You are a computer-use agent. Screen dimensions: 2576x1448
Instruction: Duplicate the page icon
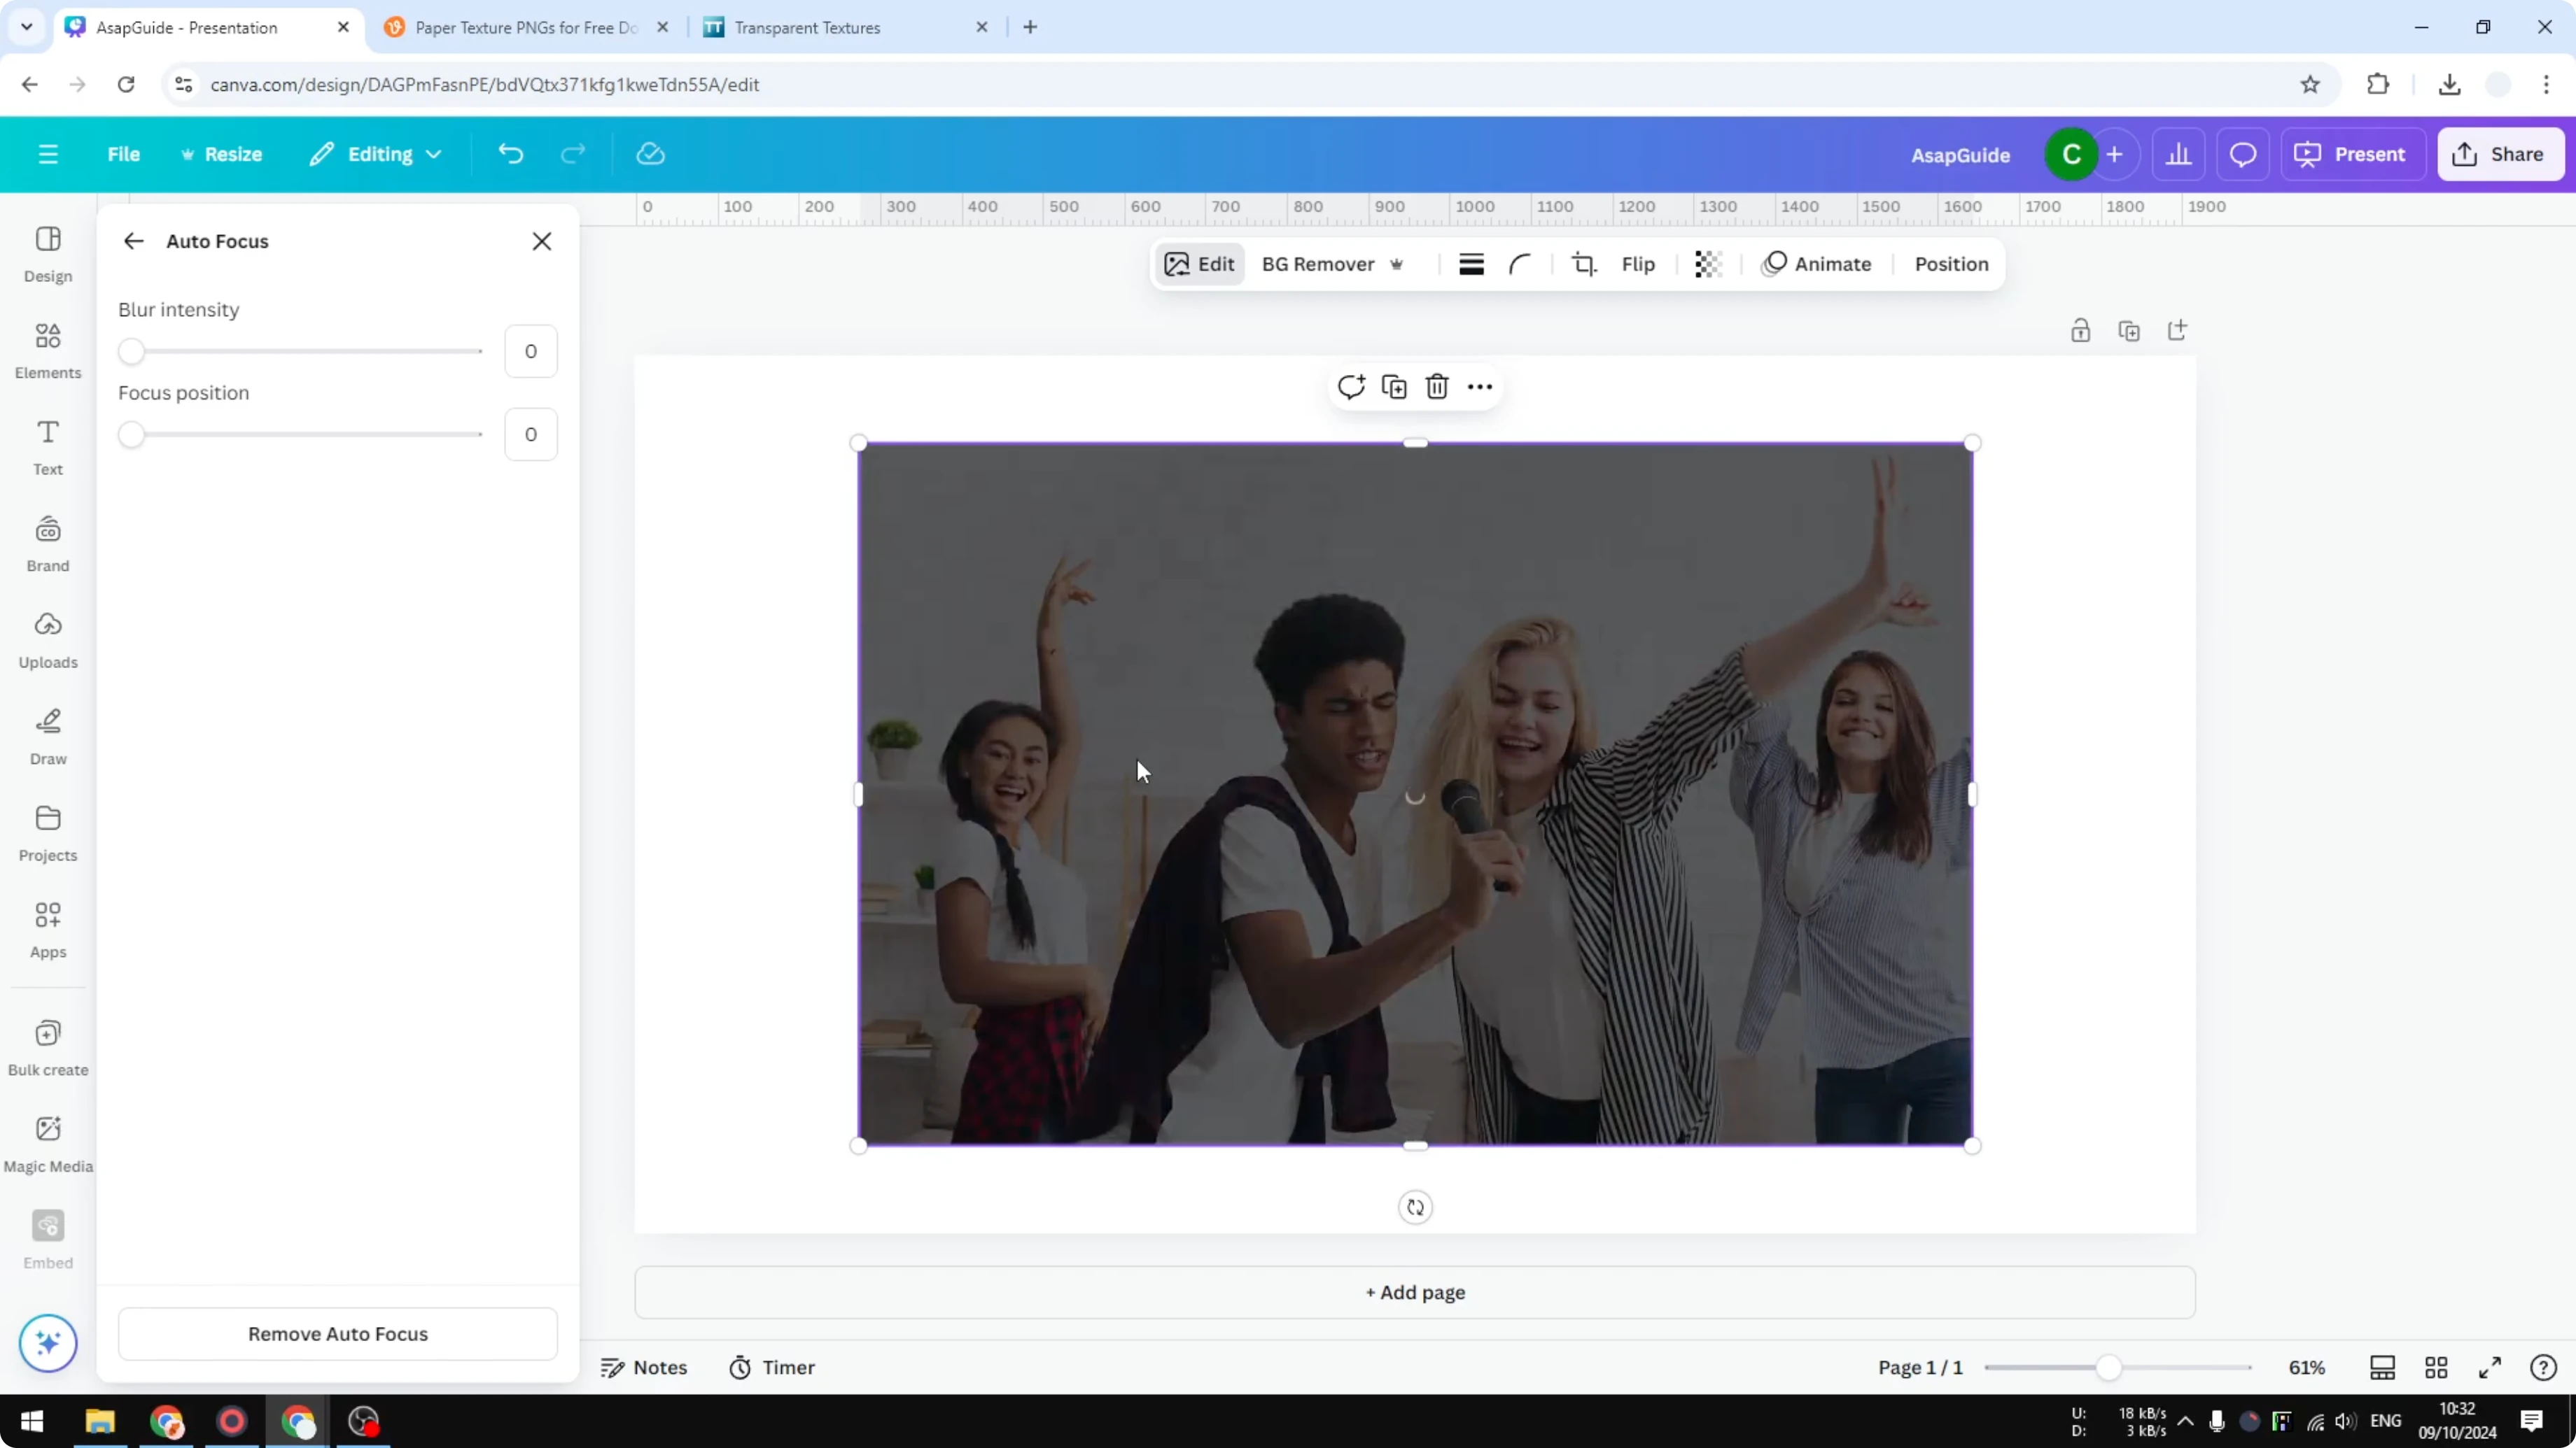pyautogui.click(x=2129, y=331)
